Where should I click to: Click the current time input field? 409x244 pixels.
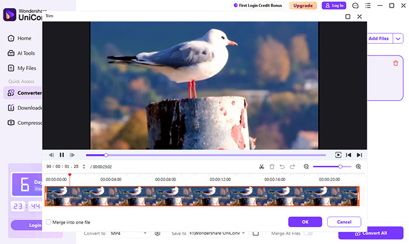[63, 166]
